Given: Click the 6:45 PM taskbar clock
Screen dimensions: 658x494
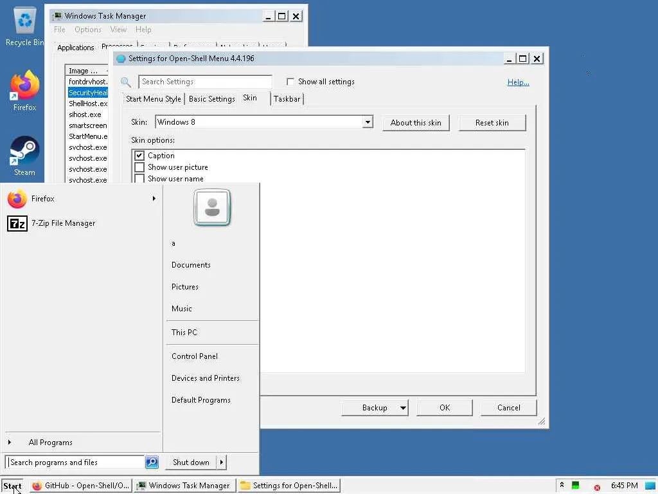Looking at the screenshot, I should tap(624, 486).
